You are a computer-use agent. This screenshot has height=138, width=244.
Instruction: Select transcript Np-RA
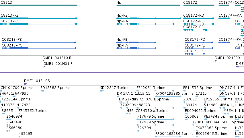point(145,24)
